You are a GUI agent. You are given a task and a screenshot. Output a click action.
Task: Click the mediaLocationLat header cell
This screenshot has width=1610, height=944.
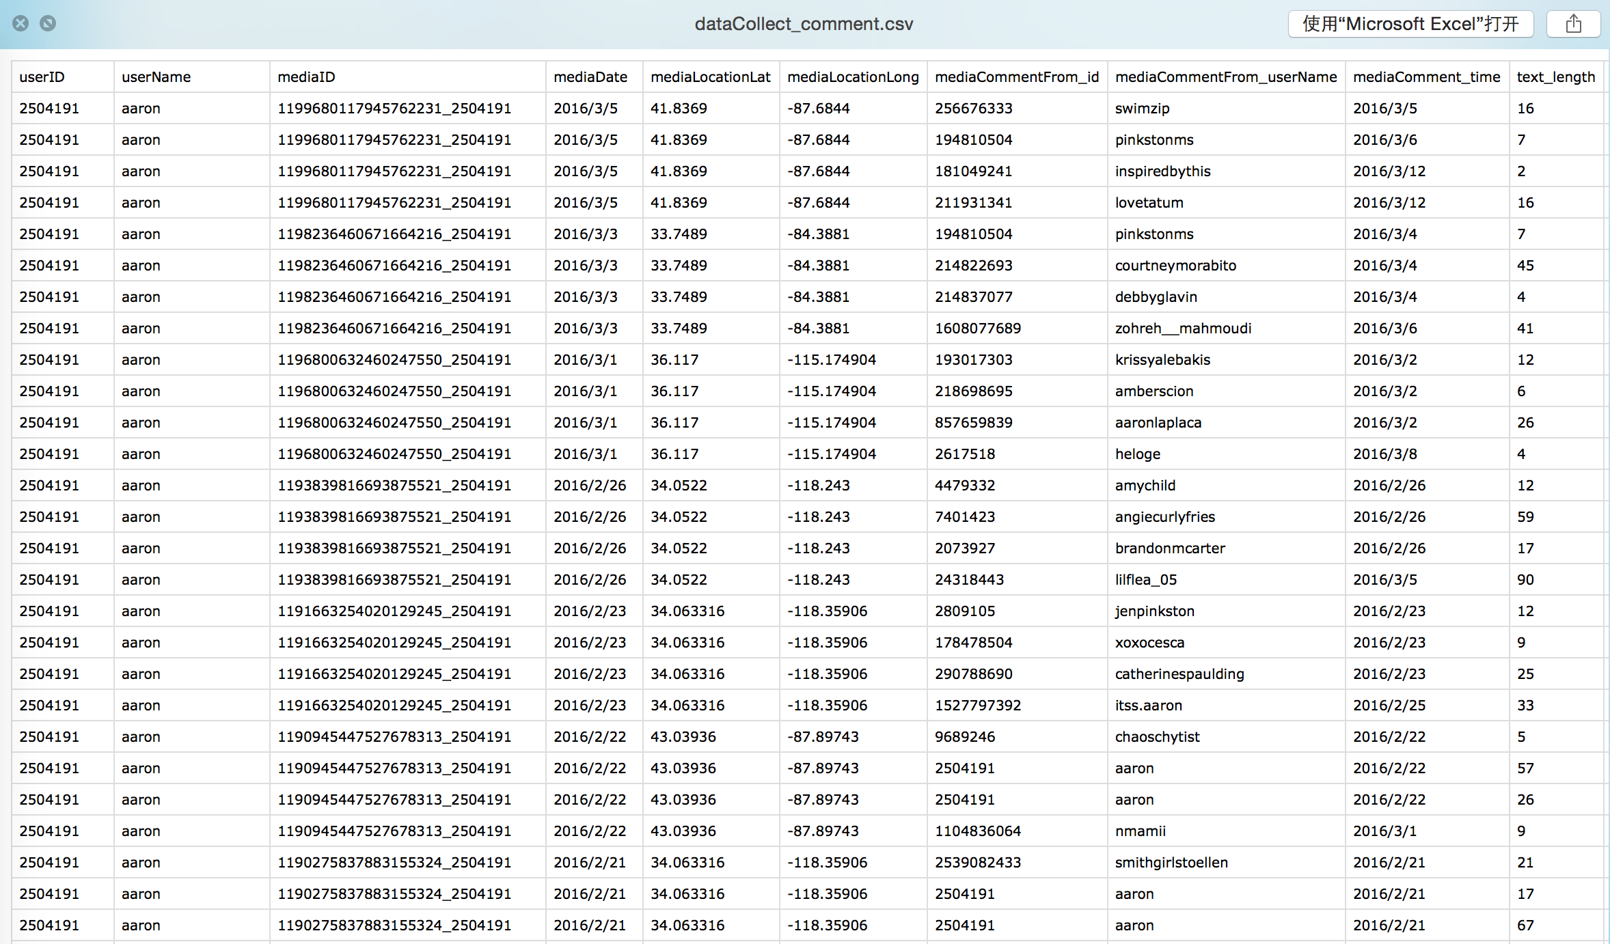[x=710, y=77]
